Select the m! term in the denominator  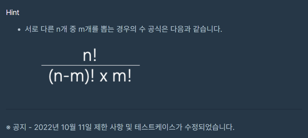click(122, 77)
